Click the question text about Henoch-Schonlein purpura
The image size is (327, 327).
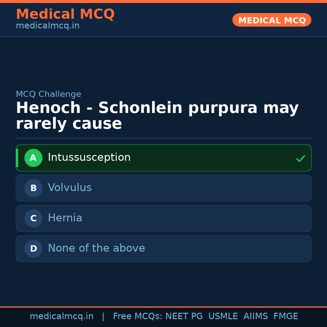pos(157,115)
